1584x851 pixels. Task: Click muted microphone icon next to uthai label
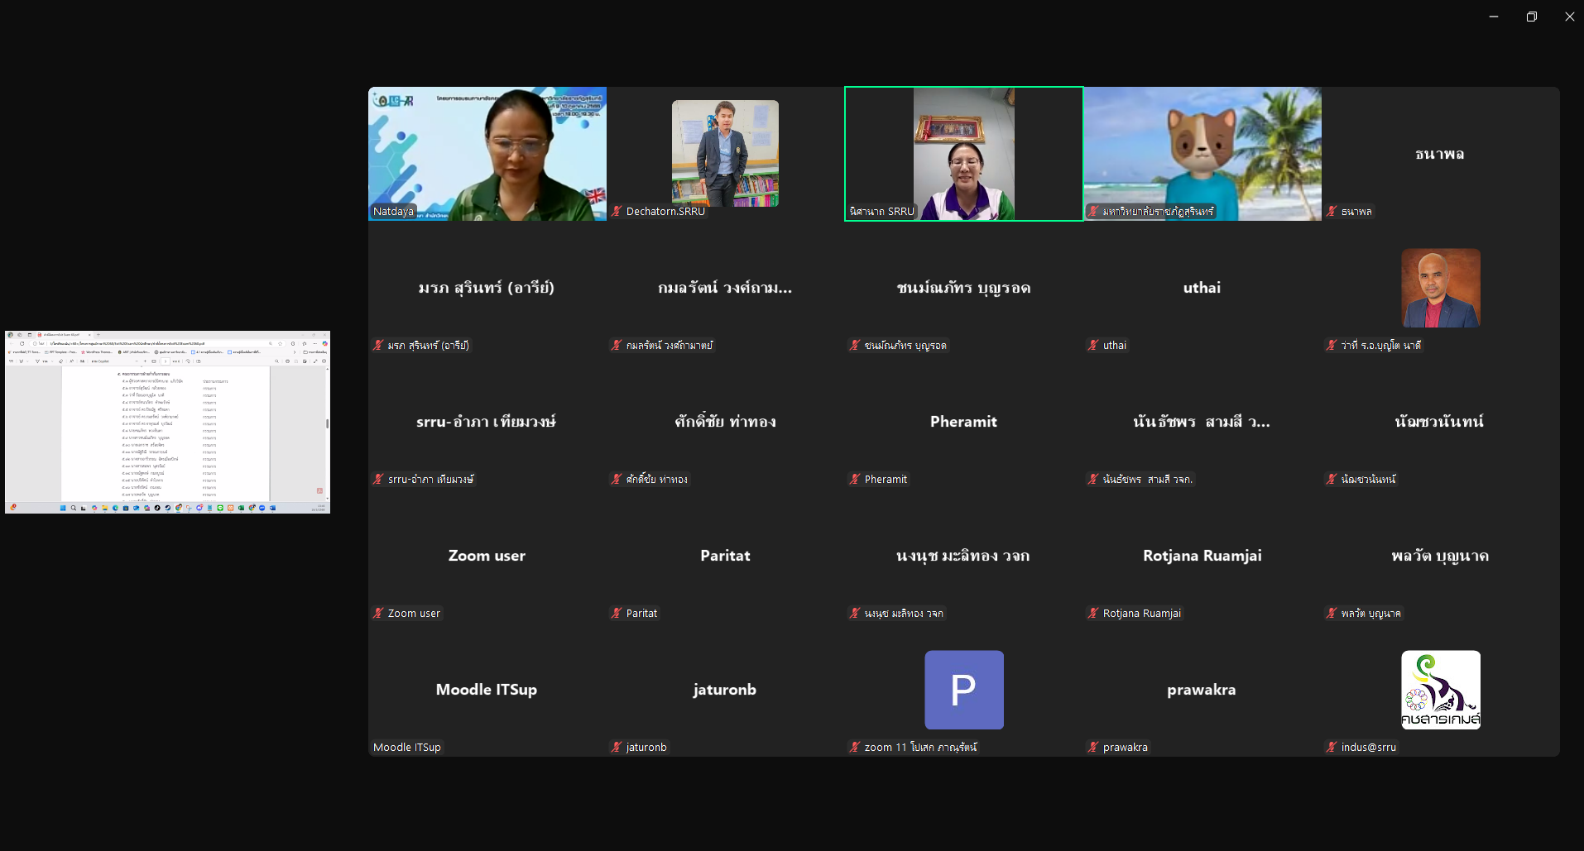[x=1093, y=346]
